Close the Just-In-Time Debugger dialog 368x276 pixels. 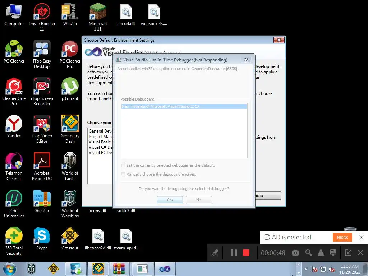coord(246,60)
